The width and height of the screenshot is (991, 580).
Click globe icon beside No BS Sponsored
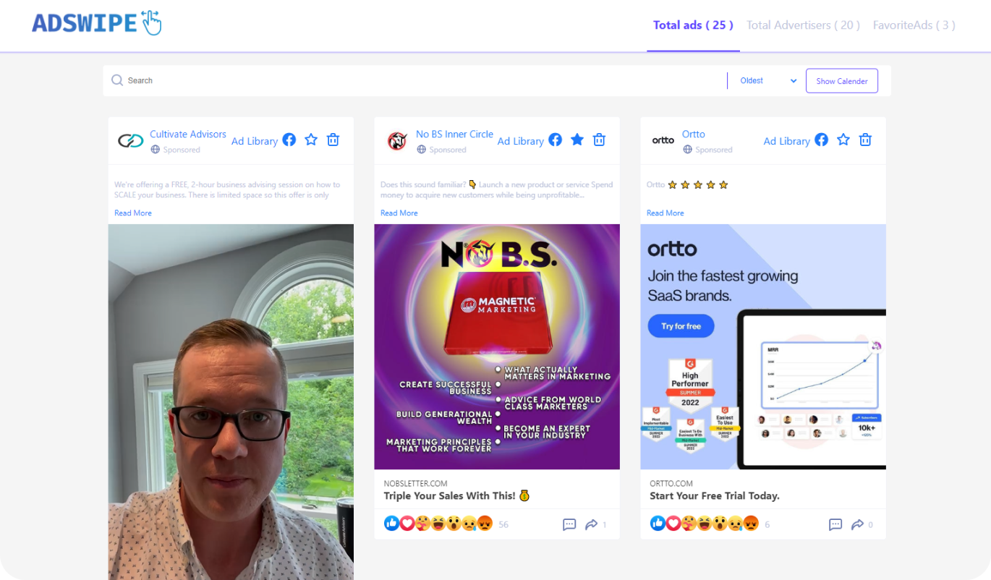[421, 150]
